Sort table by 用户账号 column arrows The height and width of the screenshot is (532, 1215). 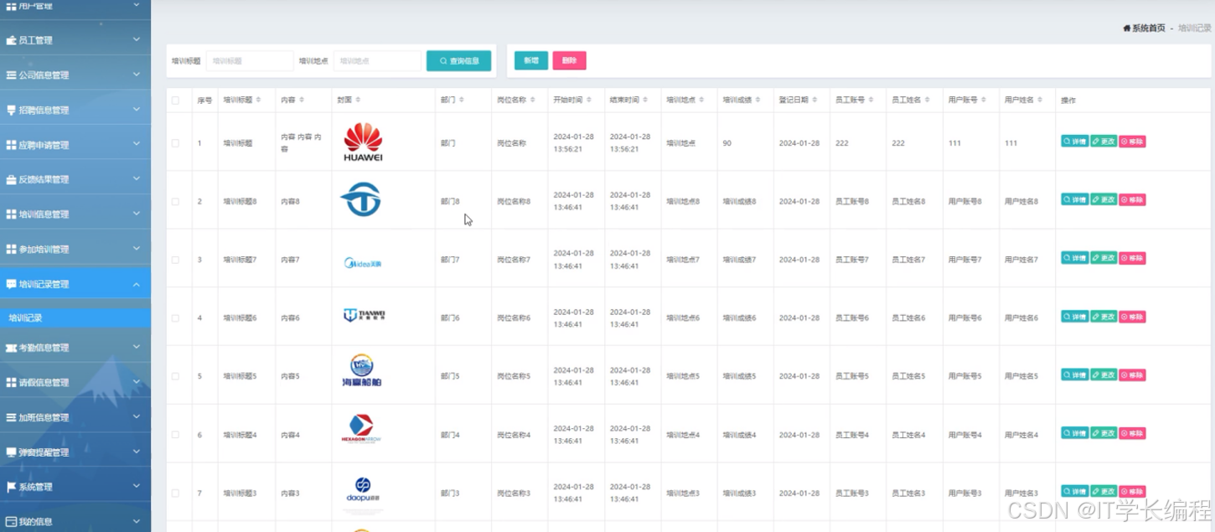pyautogui.click(x=984, y=100)
